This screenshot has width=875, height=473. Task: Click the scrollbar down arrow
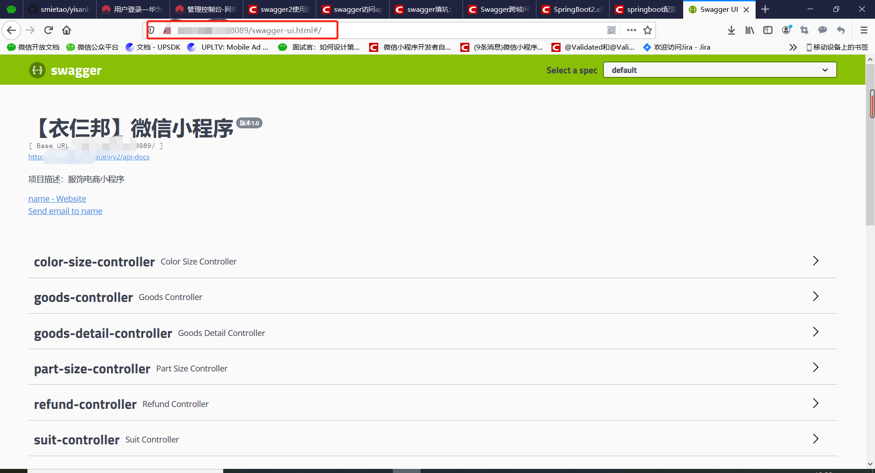coord(870,464)
